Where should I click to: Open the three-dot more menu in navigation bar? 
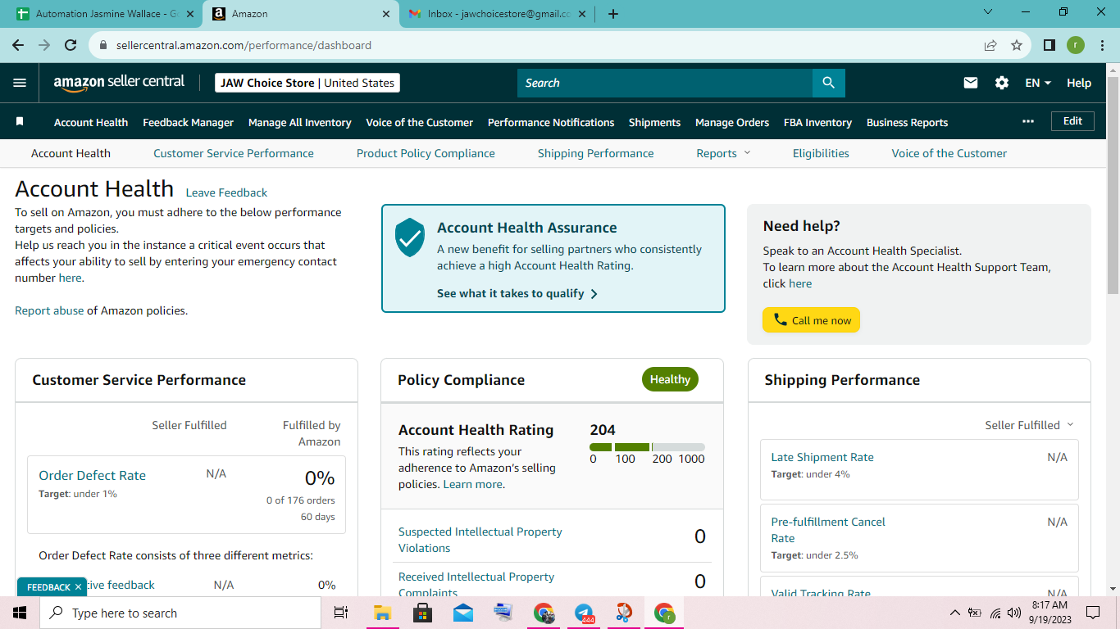[1028, 121]
